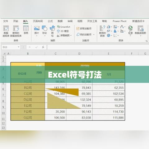This screenshot has height=149, width=149.
Task: Click the formula bar cancel X
Action: click(29, 47)
